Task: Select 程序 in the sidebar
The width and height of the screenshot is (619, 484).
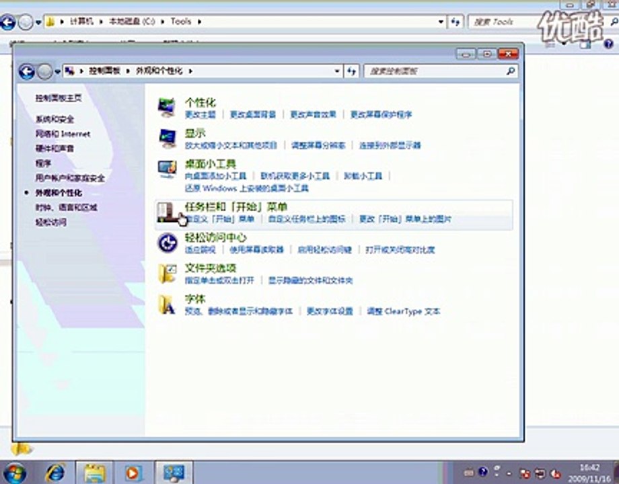Action: click(x=44, y=163)
